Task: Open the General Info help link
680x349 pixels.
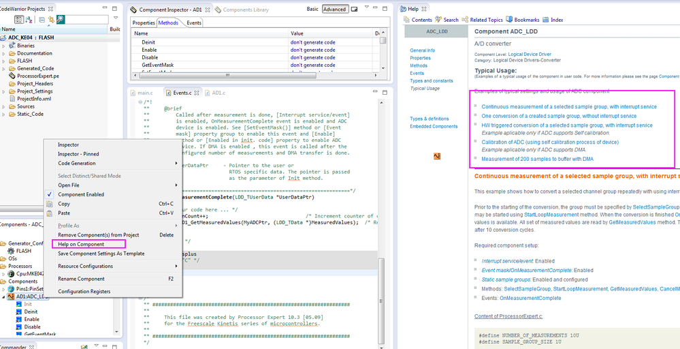Action: pos(422,50)
